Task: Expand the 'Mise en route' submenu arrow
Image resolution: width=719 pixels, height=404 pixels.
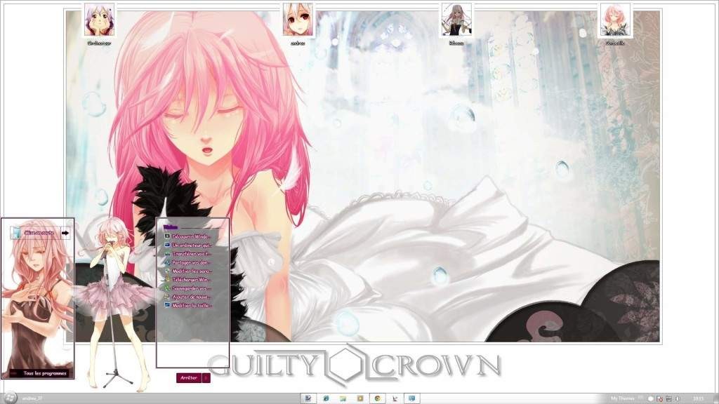Action: click(x=65, y=232)
